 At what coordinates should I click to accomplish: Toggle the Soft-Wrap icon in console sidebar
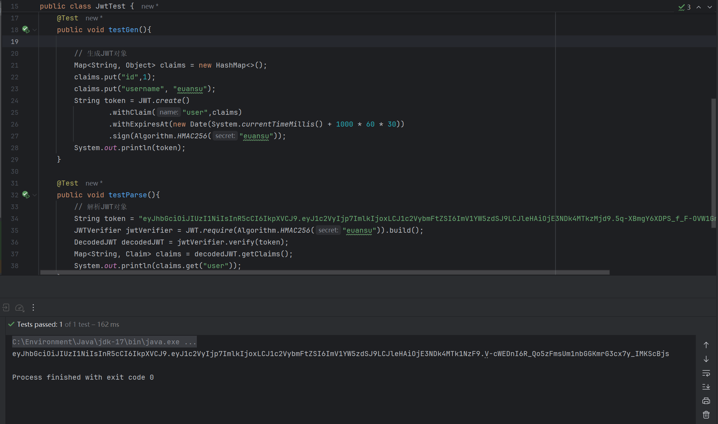pos(706,373)
